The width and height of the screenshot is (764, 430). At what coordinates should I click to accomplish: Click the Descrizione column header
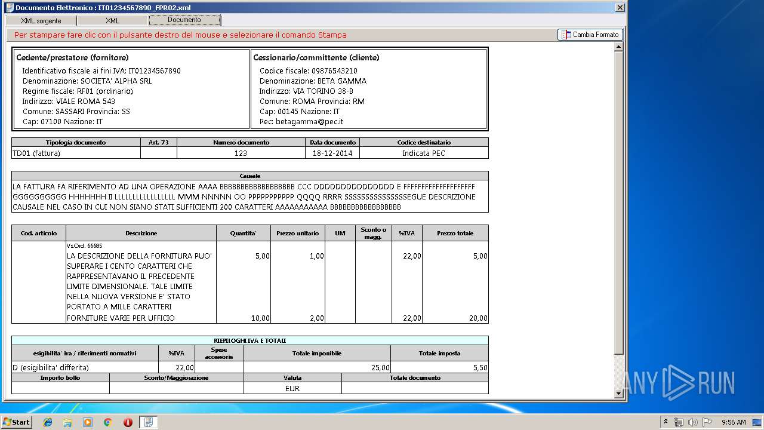click(x=141, y=234)
